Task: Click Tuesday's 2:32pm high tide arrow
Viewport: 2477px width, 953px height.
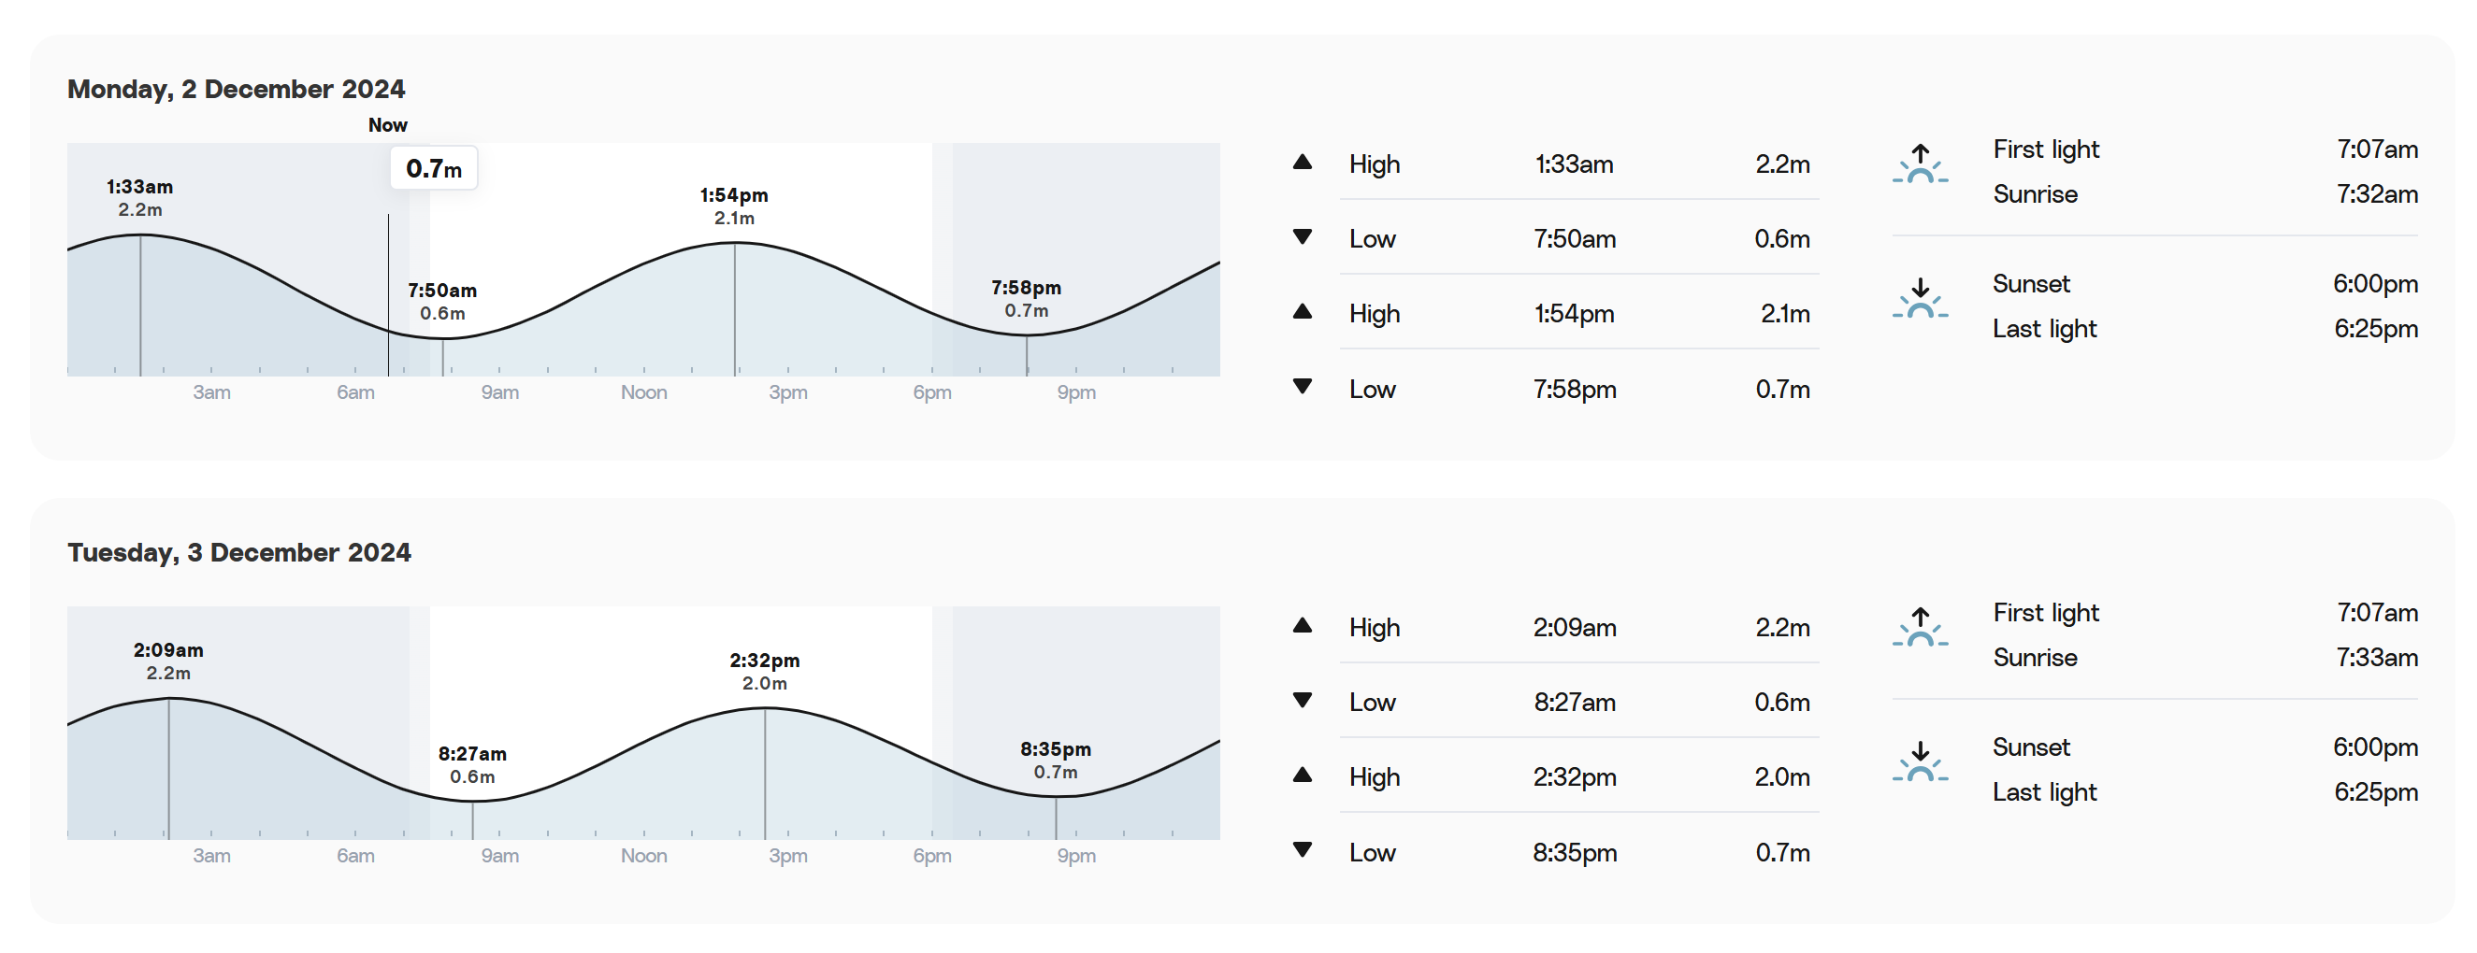Action: [1302, 775]
